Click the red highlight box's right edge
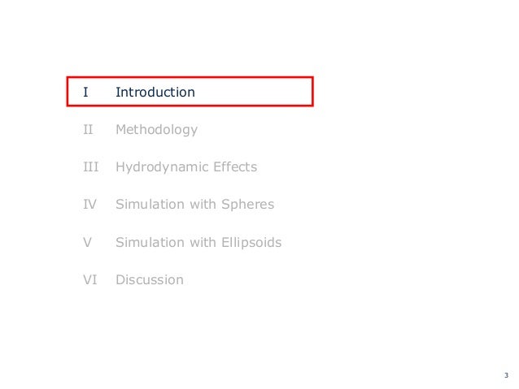This screenshot has width=519, height=389. point(312,92)
